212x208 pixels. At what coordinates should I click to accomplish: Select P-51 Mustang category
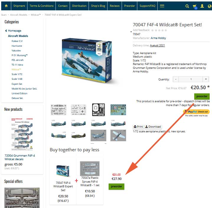[19, 55]
